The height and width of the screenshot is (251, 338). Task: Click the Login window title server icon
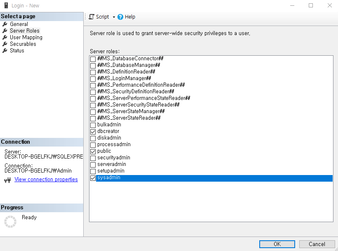click(x=6, y=5)
